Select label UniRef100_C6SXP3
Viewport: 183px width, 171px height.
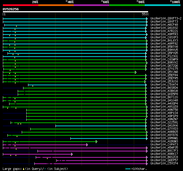pyautogui.click(x=164, y=38)
